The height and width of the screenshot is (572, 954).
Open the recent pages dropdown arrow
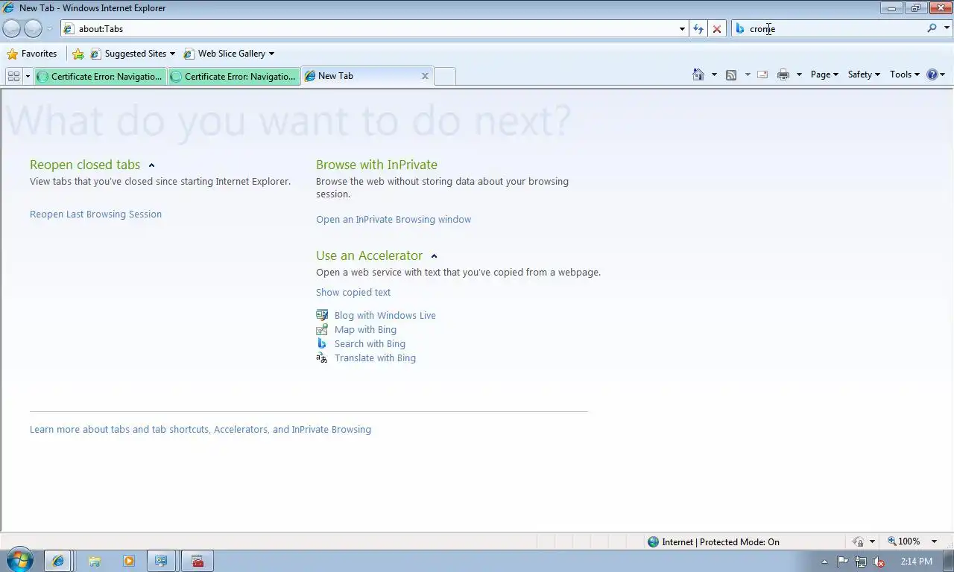[x=50, y=28]
